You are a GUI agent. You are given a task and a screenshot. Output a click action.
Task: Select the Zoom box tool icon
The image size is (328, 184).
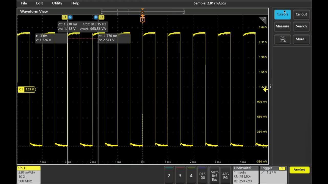coord(282,39)
